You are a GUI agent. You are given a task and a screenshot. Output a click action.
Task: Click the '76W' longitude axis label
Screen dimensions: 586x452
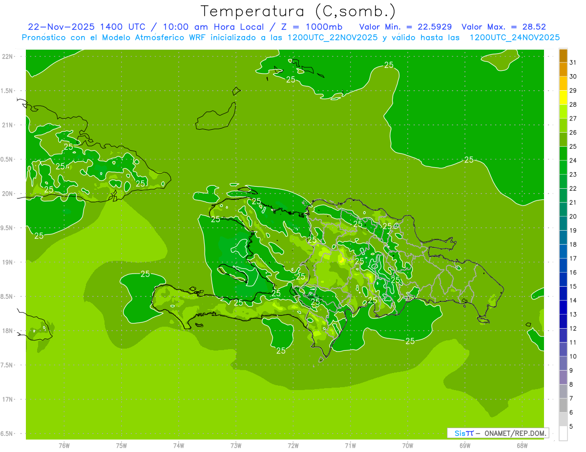[64, 446]
